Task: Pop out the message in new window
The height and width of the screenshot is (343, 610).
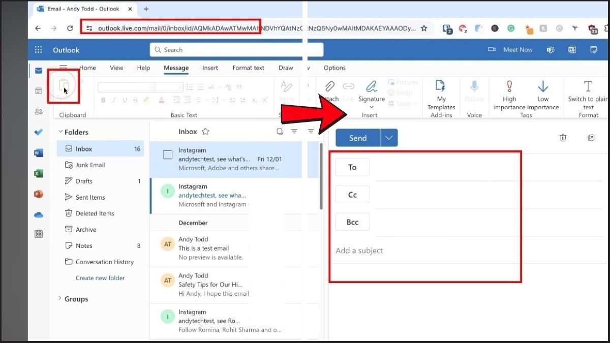Action: click(591, 138)
